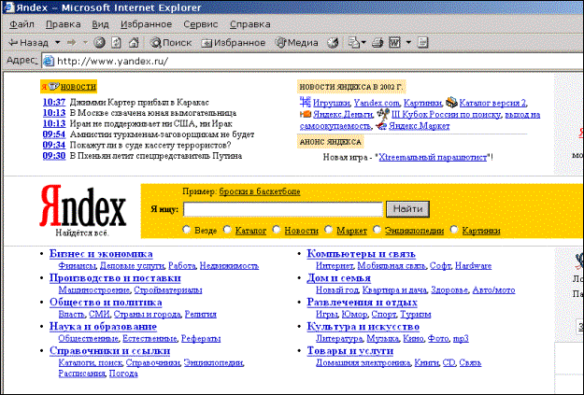Screen dimensions: 584x395
Task: Open the Сервис menu
Action: tap(200, 24)
